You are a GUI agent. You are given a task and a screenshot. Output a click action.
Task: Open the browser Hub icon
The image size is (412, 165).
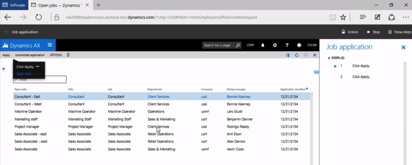tap(363, 17)
